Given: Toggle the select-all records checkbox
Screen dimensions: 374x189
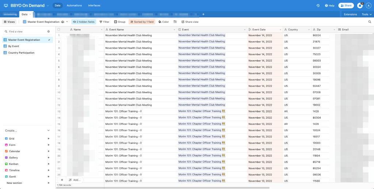Looking at the screenshot, I should pyautogui.click(x=59, y=30).
